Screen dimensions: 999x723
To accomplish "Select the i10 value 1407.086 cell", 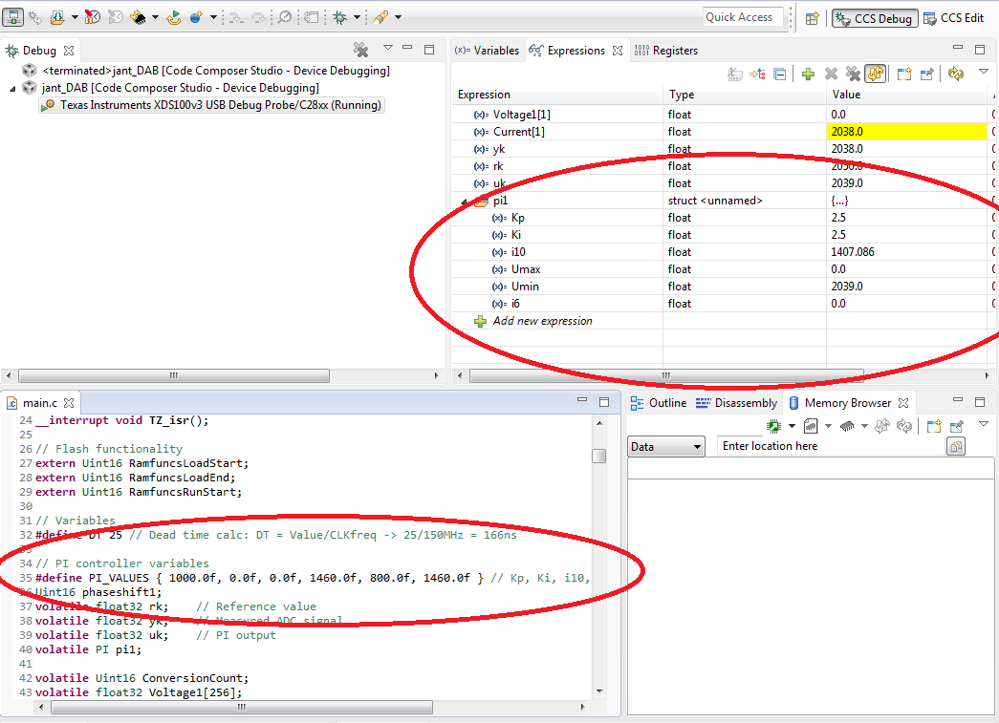I will pyautogui.click(x=906, y=252).
